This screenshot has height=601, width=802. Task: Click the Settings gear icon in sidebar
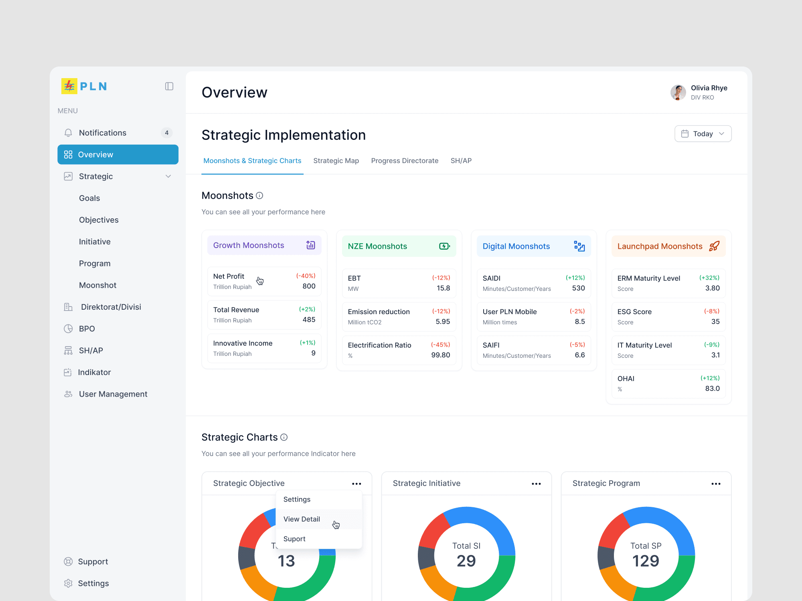coord(68,583)
